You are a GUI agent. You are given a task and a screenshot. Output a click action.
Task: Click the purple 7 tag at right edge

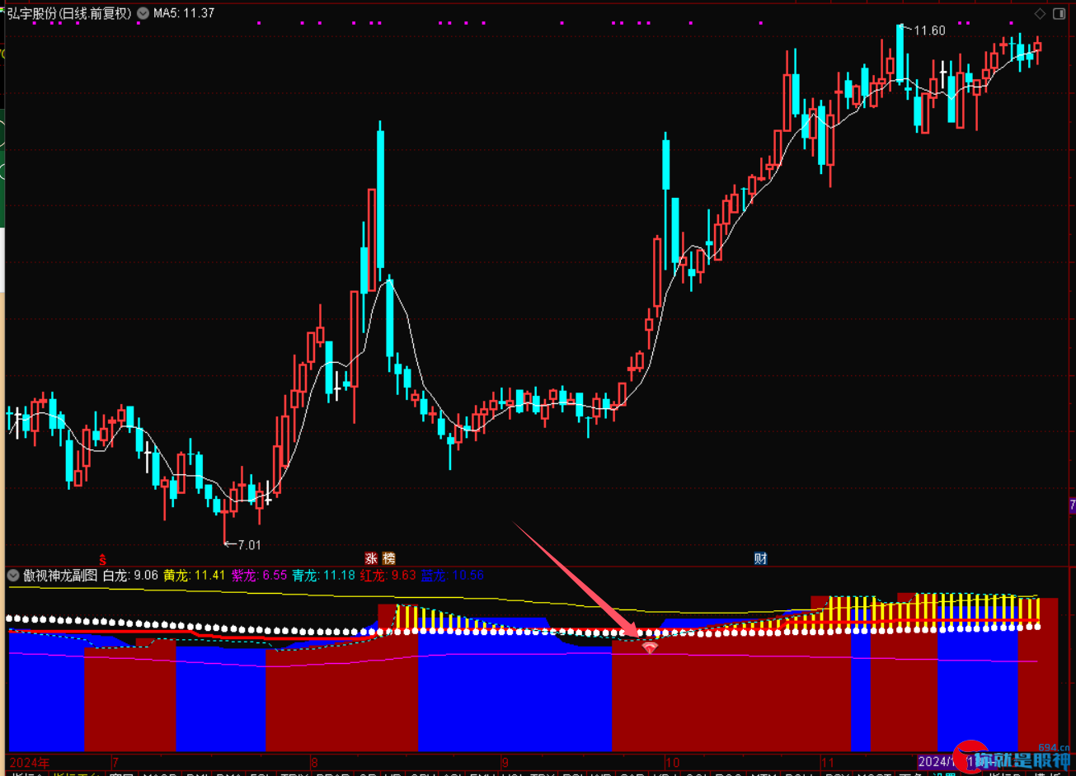coord(1072,506)
